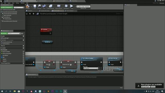Click the Compile toolbar icon

28,6
